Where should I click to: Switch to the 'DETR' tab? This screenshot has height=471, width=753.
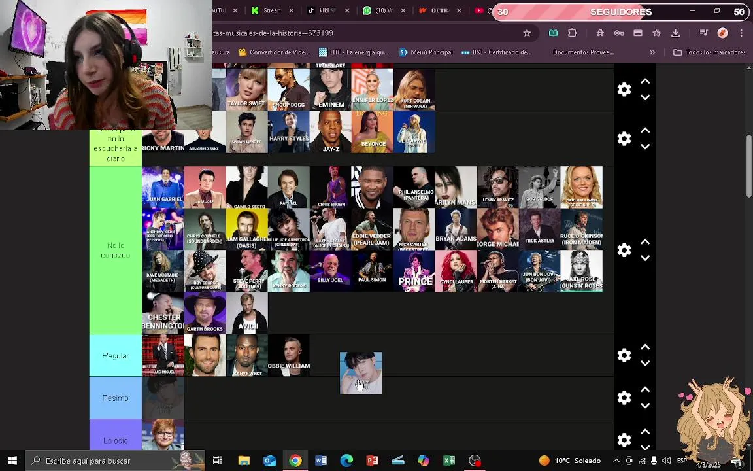pyautogui.click(x=435, y=10)
